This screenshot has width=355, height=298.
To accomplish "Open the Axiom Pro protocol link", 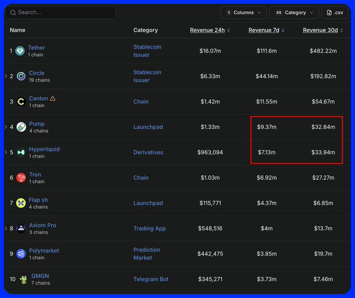I will (43, 225).
